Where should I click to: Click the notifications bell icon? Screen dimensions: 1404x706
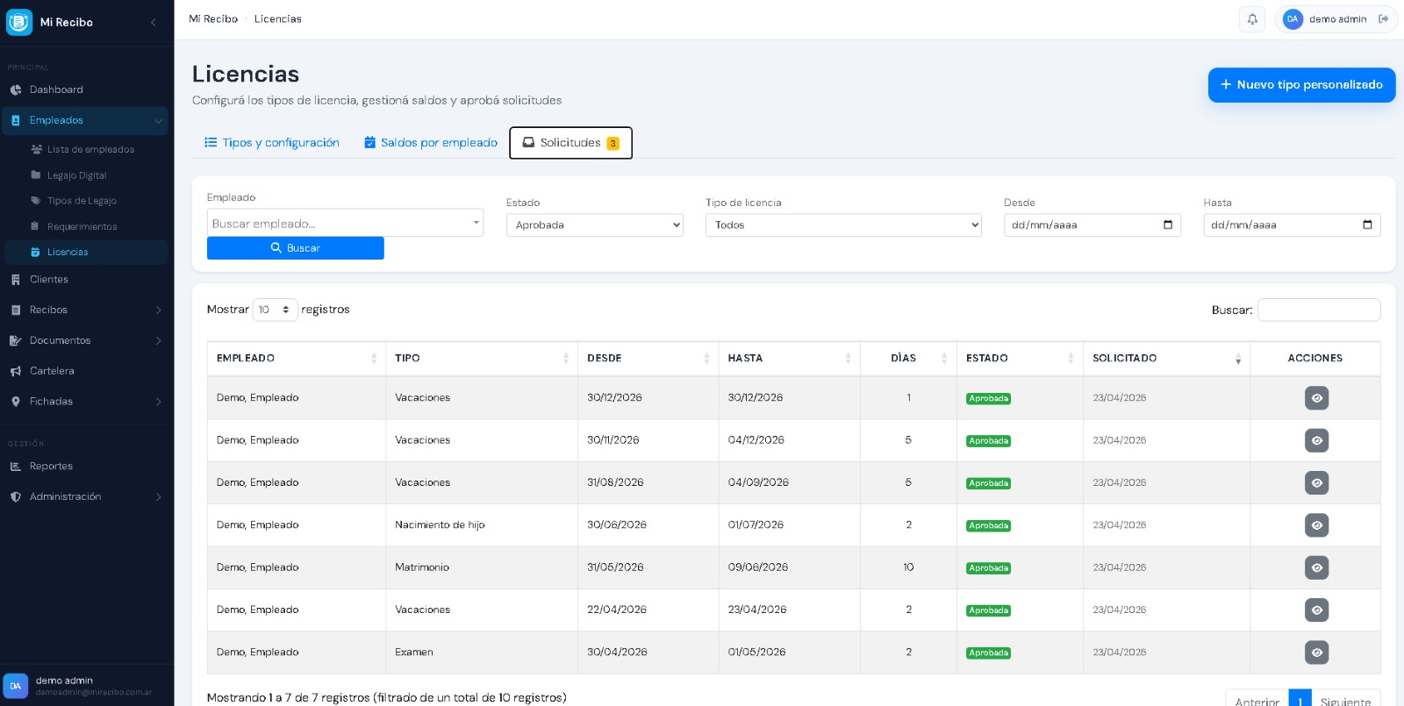click(x=1252, y=19)
